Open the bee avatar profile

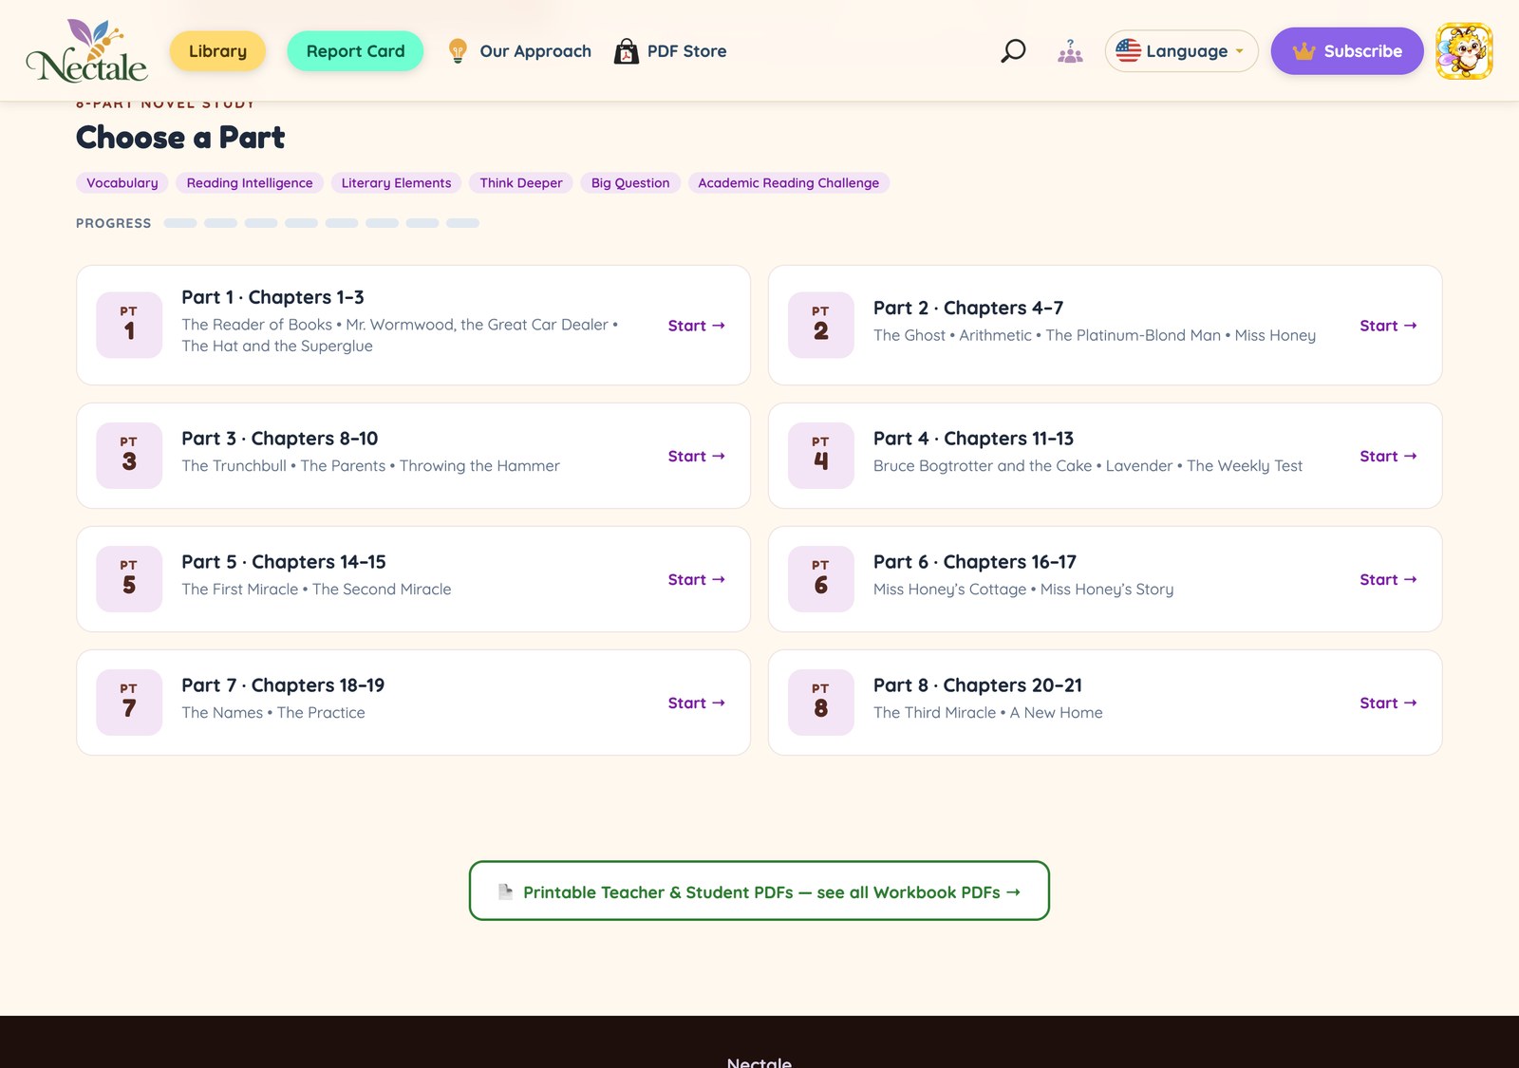tap(1464, 51)
